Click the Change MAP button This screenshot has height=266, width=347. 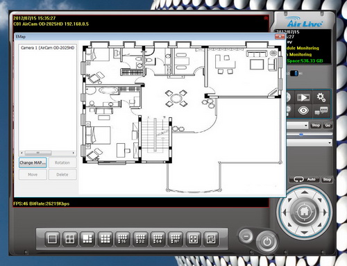(33, 163)
